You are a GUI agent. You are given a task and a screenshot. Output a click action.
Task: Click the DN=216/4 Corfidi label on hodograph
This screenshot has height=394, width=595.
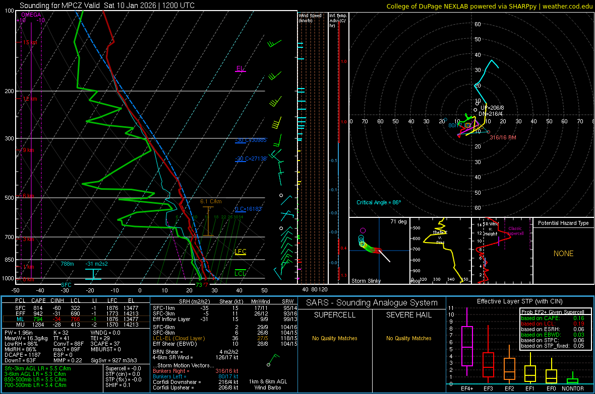coord(491,114)
